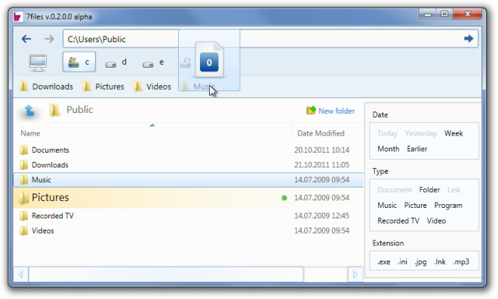Select drive c
Viewport: 498px width, 299px height.
point(79,62)
